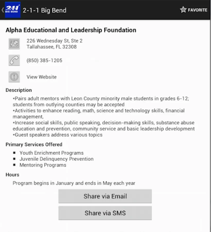211x232 pixels.
Task: Click the website info icon
Action: [14, 77]
